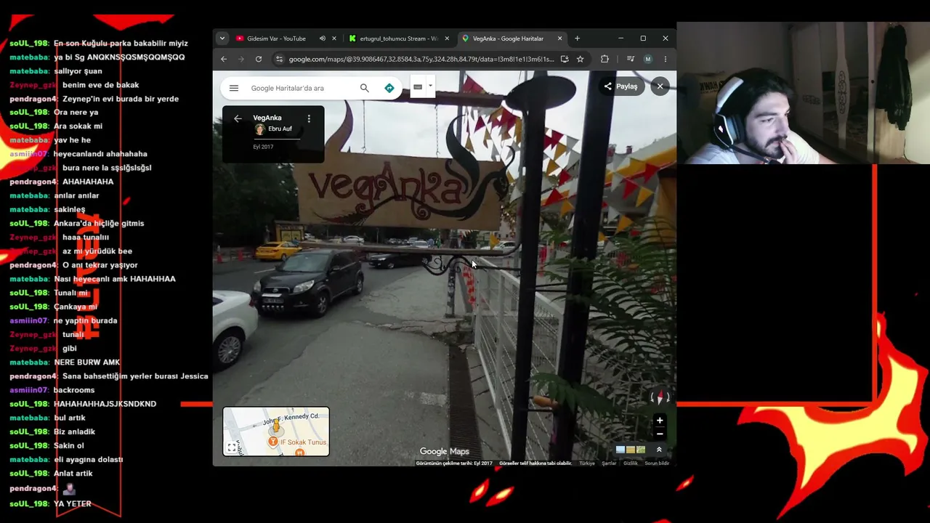The height and width of the screenshot is (523, 930).
Task: Click the search magnifier in Maps
Action: click(365, 88)
